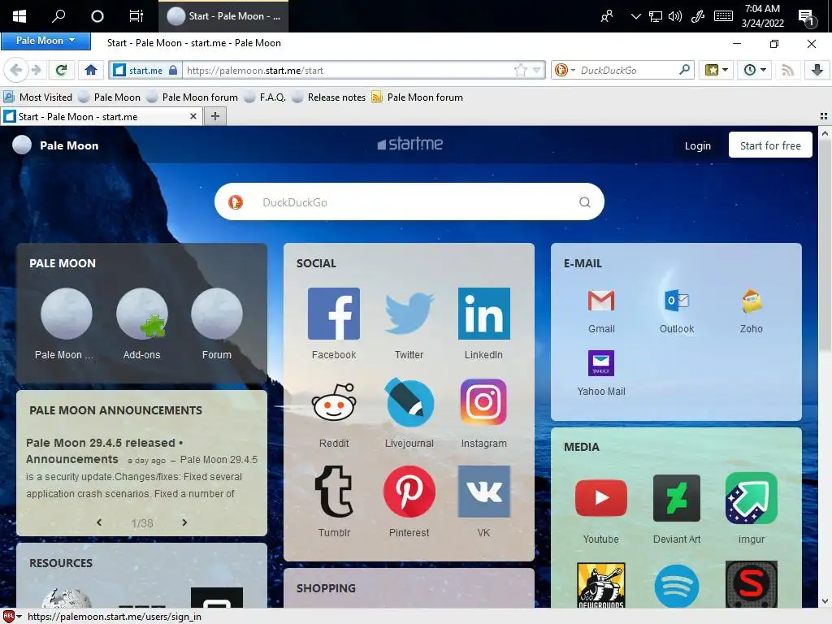Open the F.A.Q. bookmark
This screenshot has width=832, height=624.
[265, 97]
